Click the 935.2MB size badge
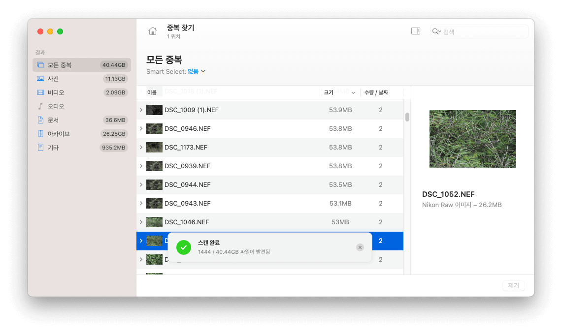 point(114,148)
